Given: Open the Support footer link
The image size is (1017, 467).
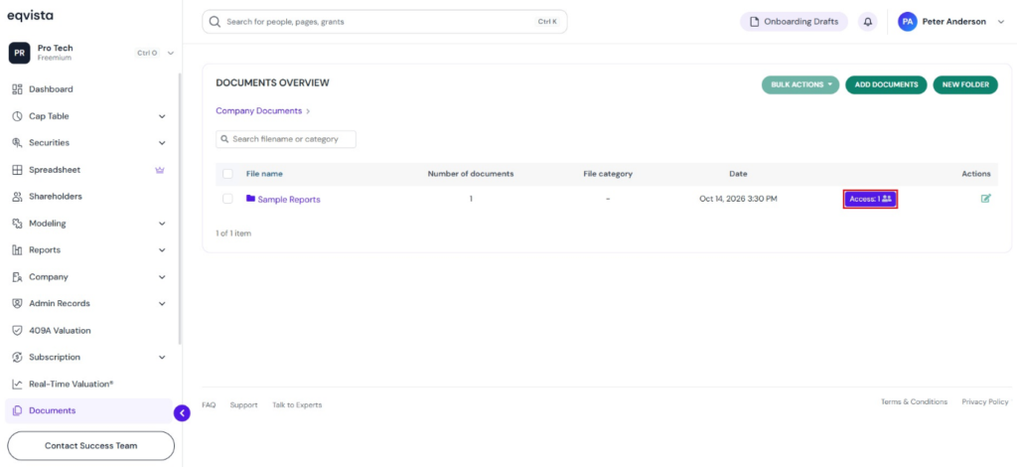Looking at the screenshot, I should point(244,404).
